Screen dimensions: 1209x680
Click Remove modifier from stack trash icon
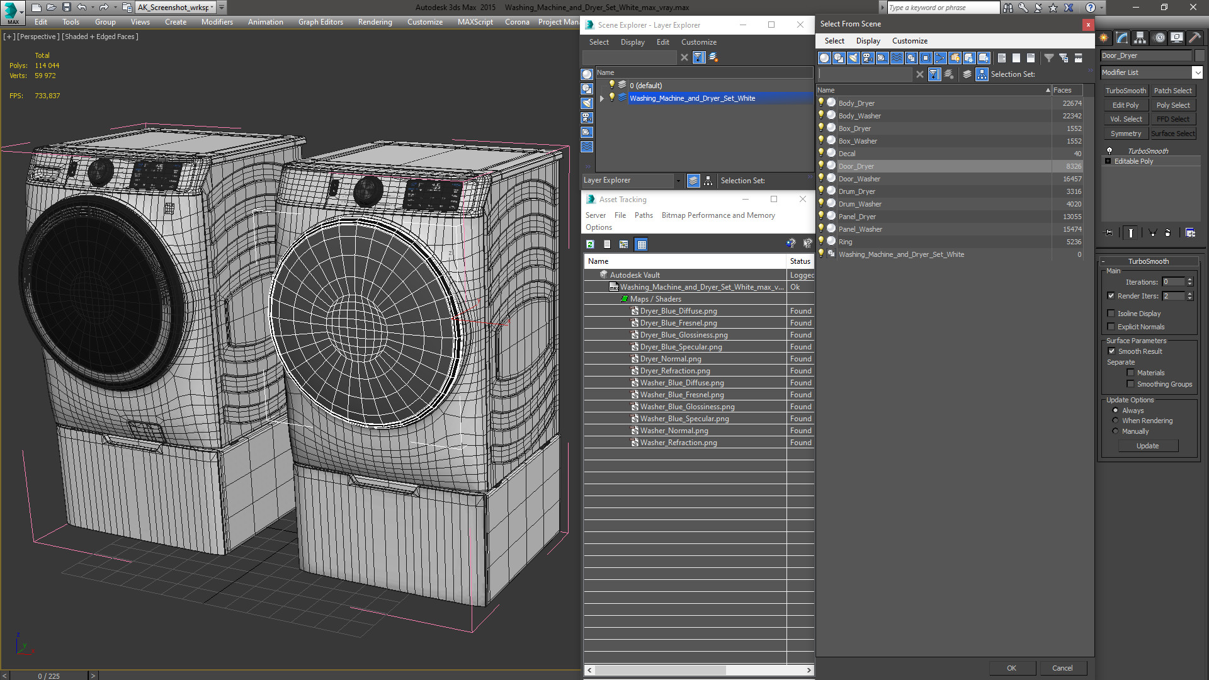pyautogui.click(x=1167, y=233)
